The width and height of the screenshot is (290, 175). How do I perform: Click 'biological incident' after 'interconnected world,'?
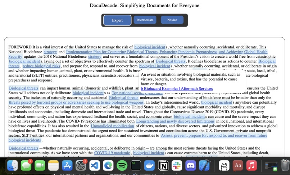[x=216, y=102]
